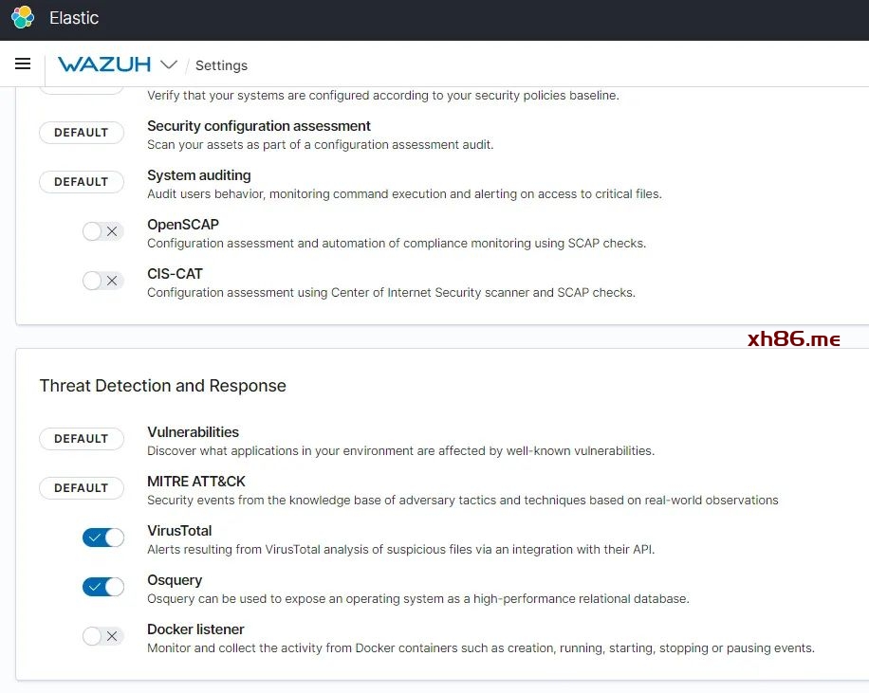Screen dimensions: 869x693
Task: Click Default badge next to Vulnerabilities
Action: pos(82,439)
